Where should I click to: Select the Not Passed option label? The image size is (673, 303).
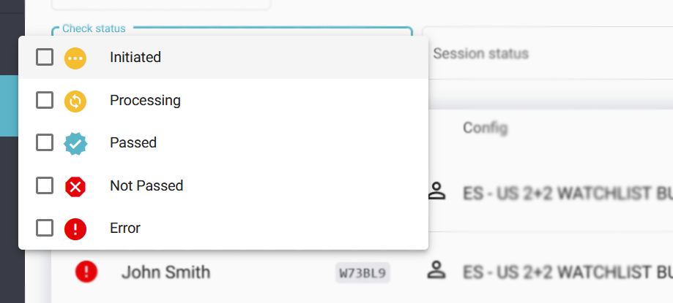click(146, 186)
